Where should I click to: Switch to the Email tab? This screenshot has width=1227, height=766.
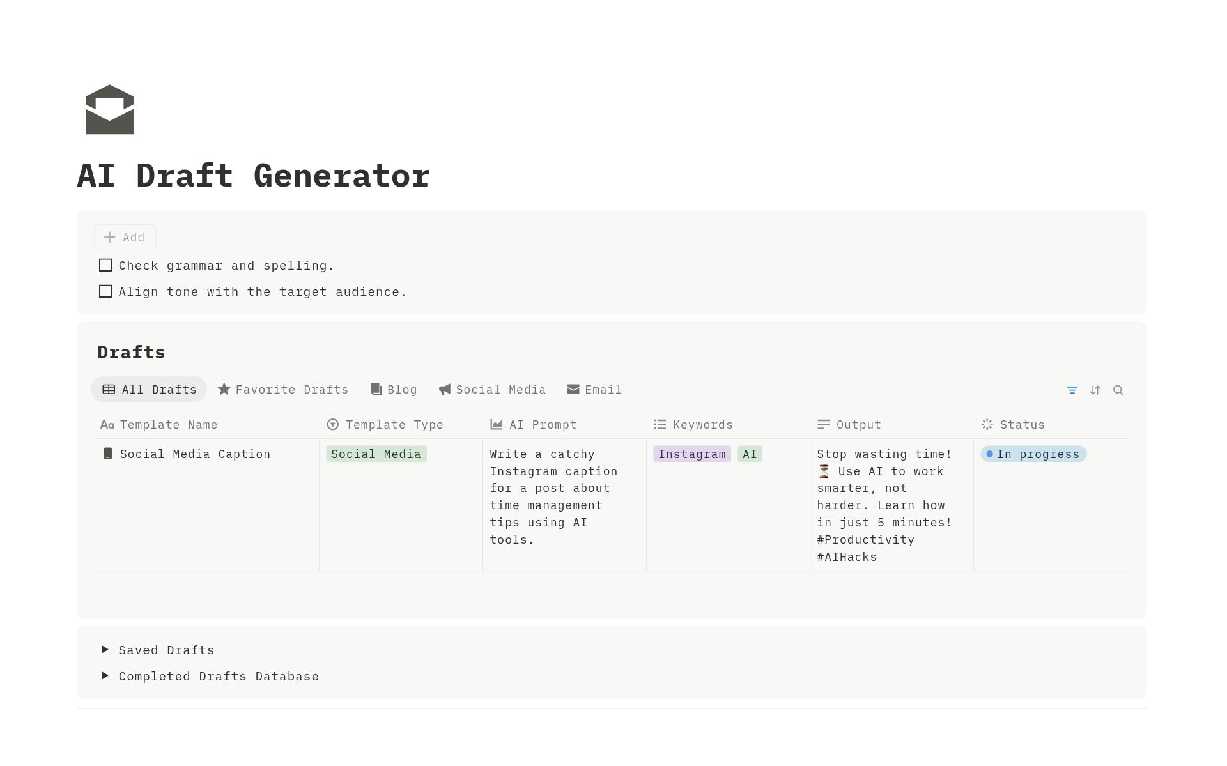pyautogui.click(x=594, y=389)
